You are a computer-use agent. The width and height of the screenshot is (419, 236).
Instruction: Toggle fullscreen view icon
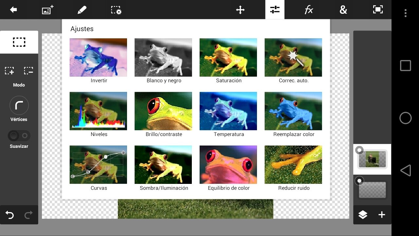(378, 10)
